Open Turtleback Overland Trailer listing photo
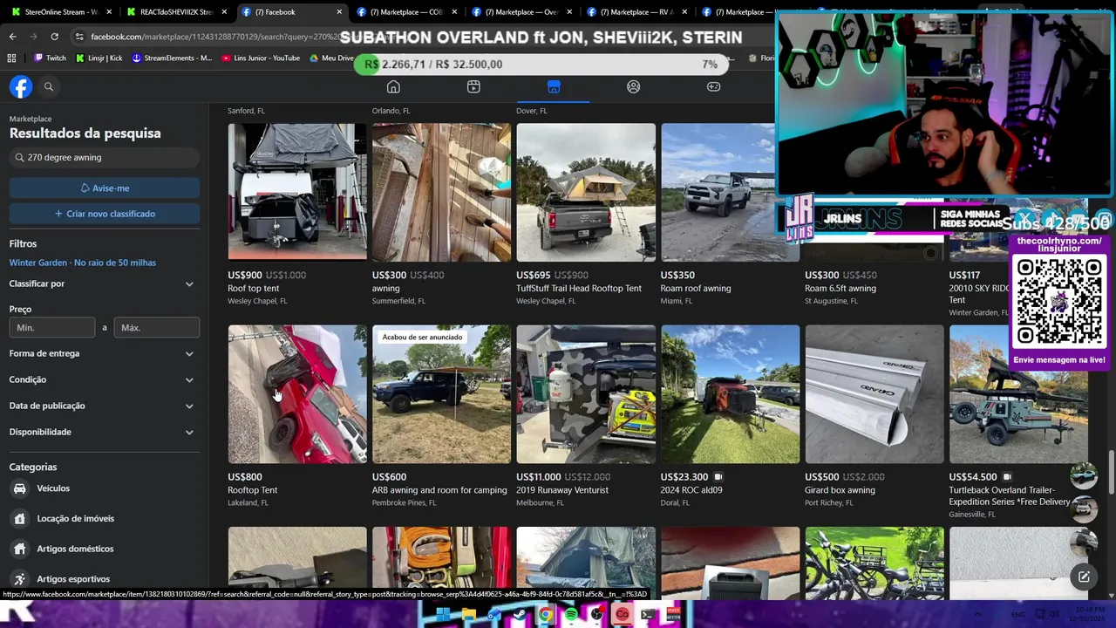Image resolution: width=1116 pixels, height=628 pixels. click(1018, 394)
